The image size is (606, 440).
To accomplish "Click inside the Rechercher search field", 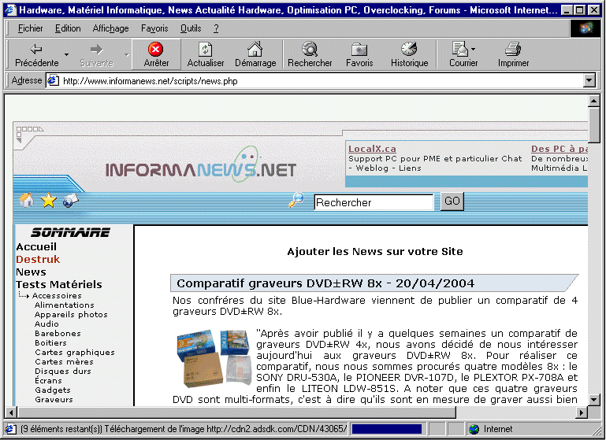I will click(374, 202).
